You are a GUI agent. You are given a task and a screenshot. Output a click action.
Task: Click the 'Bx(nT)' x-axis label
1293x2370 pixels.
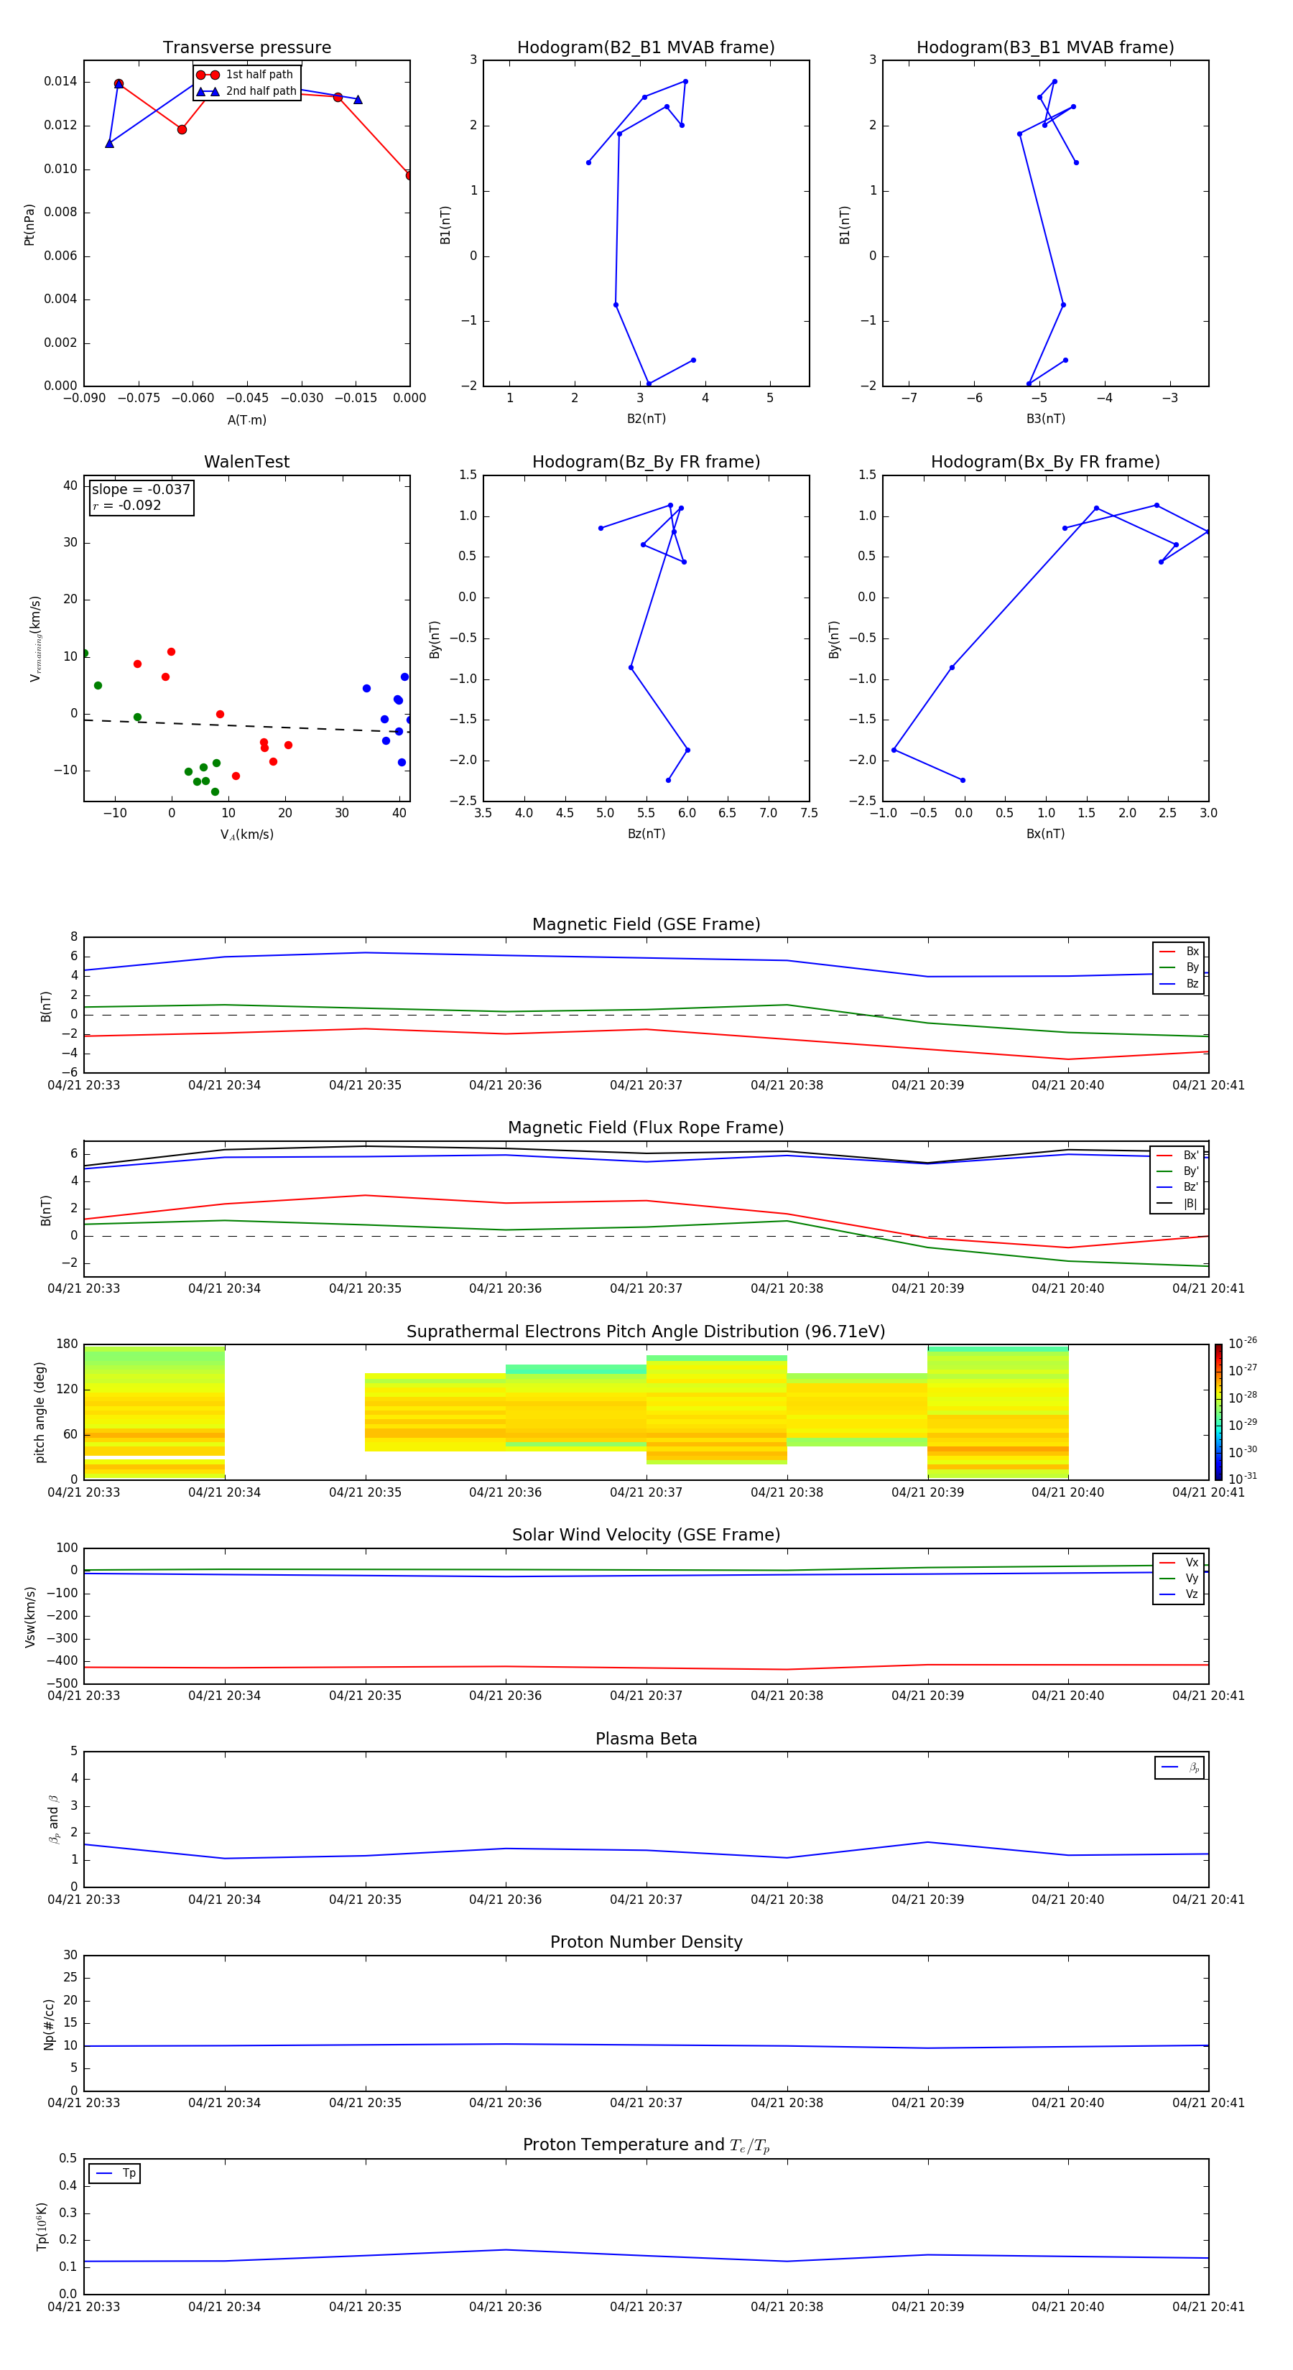pyautogui.click(x=1045, y=834)
